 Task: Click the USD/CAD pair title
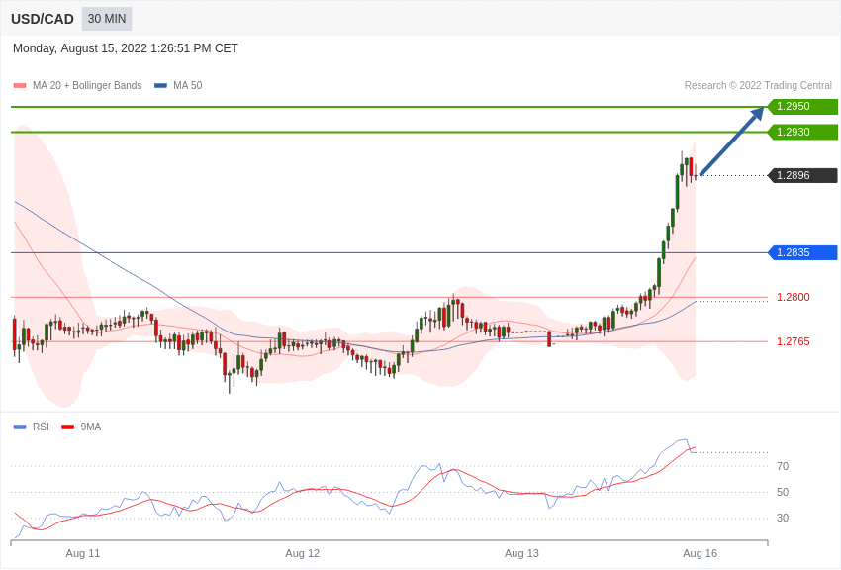(x=43, y=19)
